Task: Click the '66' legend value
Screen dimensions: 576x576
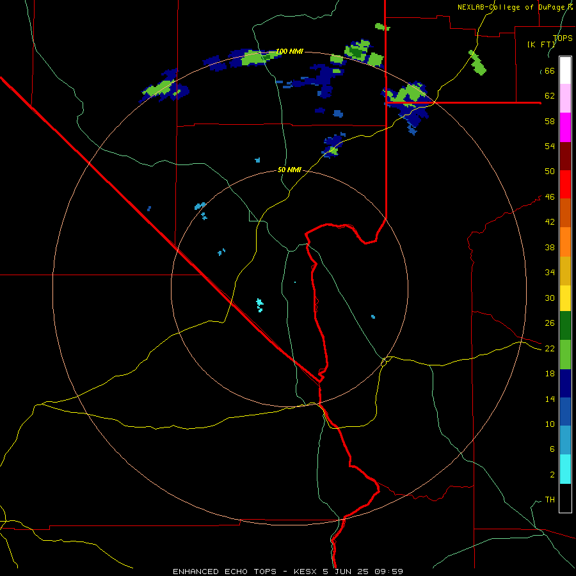Action: 550,71
